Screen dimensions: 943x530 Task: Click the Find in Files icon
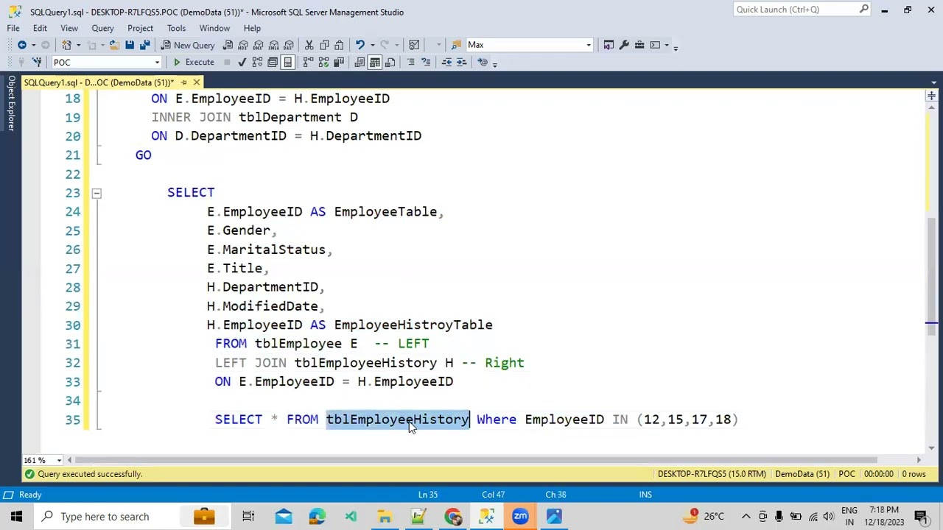(456, 45)
